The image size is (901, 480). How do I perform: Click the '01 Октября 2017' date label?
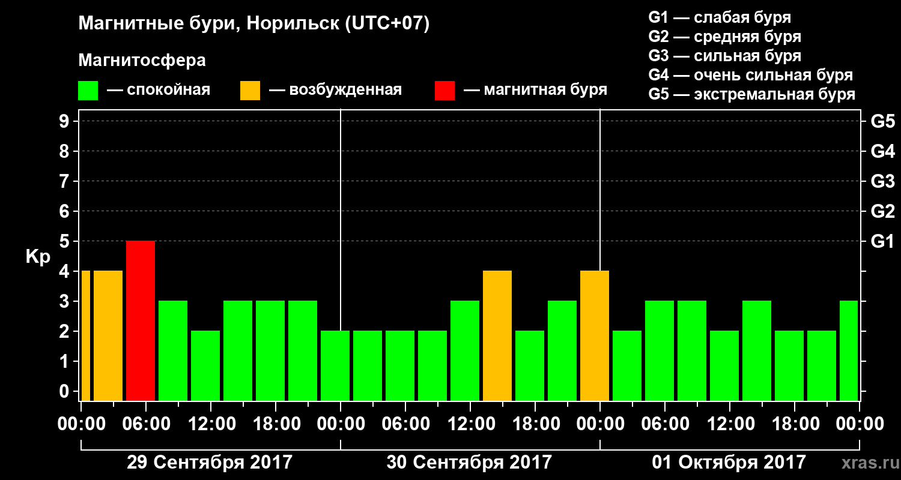(729, 463)
